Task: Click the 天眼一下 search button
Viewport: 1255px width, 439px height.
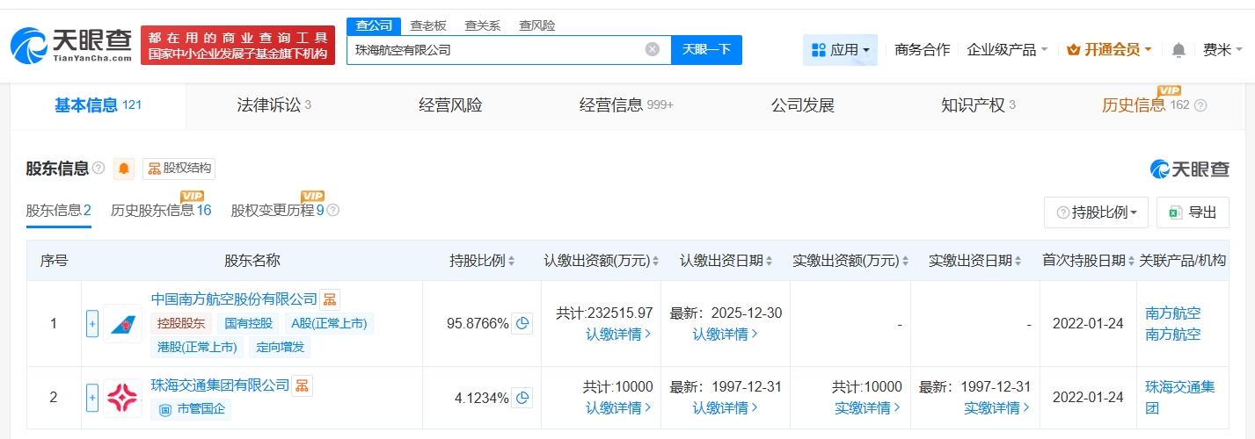Action: click(706, 50)
